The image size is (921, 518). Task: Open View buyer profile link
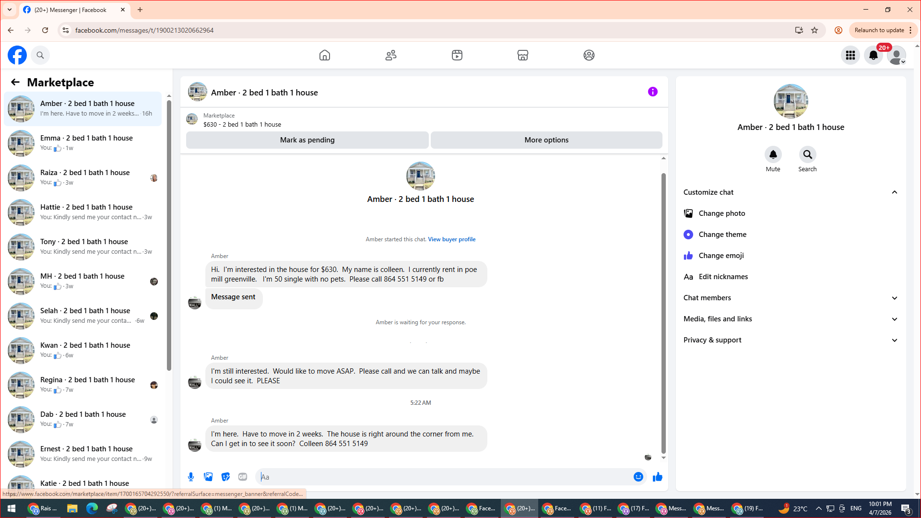[x=452, y=239]
